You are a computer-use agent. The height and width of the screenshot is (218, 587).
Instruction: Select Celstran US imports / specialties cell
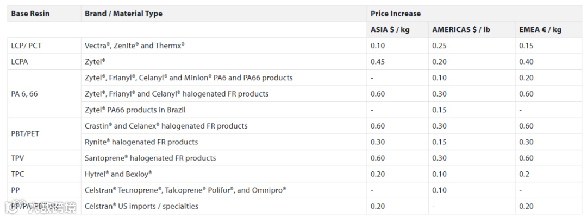coord(141,206)
